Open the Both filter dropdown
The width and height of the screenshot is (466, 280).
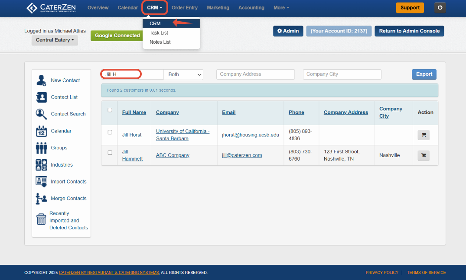coord(183,74)
